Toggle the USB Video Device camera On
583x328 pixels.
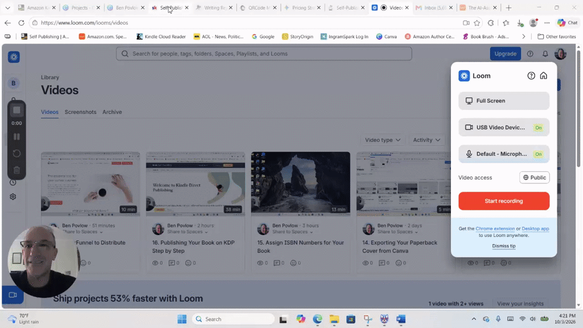[539, 128]
